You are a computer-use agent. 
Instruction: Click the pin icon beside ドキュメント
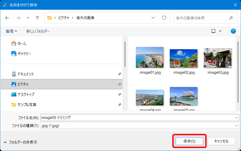click(x=119, y=74)
